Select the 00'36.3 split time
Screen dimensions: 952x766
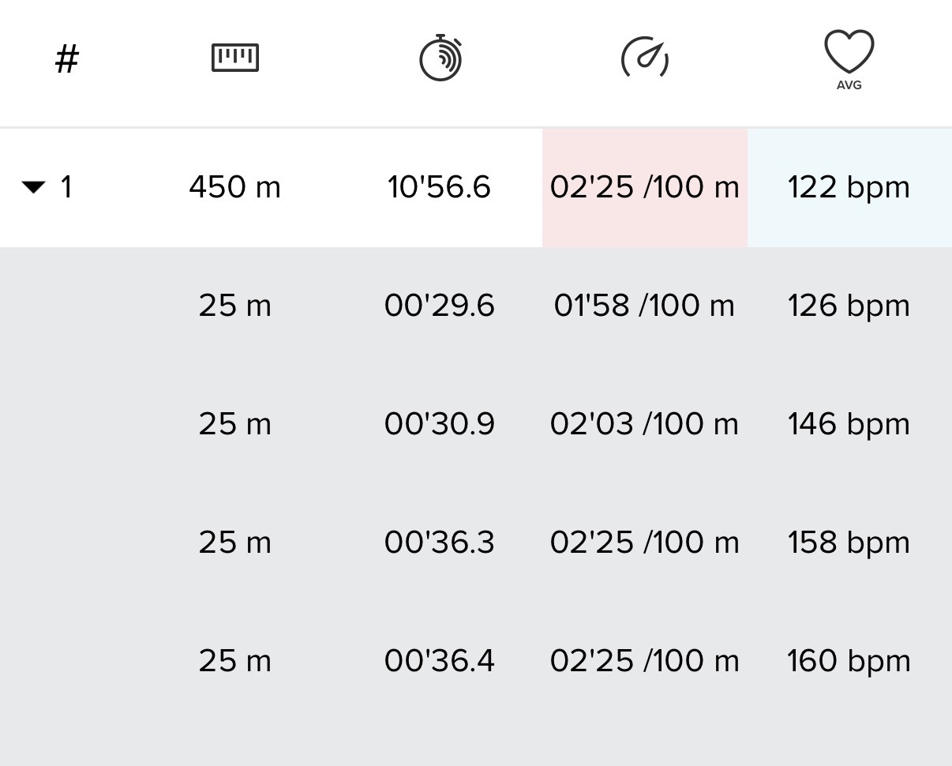point(439,543)
